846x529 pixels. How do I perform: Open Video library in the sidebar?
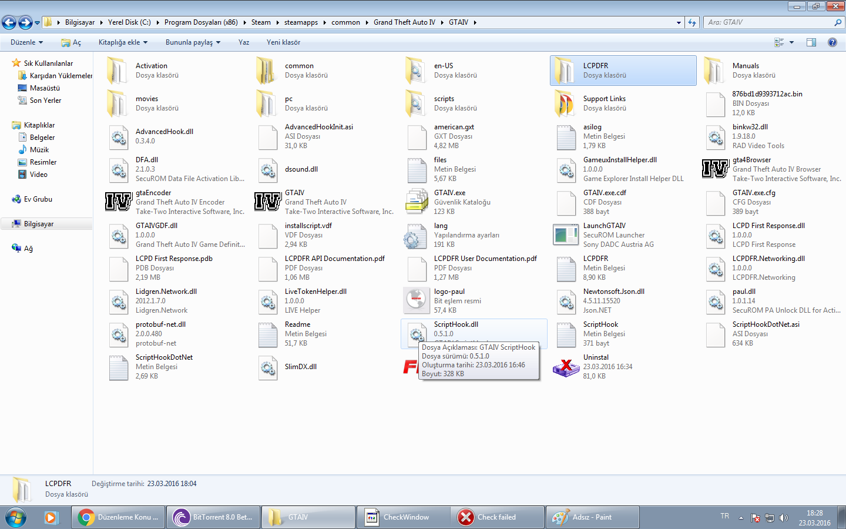(x=39, y=175)
